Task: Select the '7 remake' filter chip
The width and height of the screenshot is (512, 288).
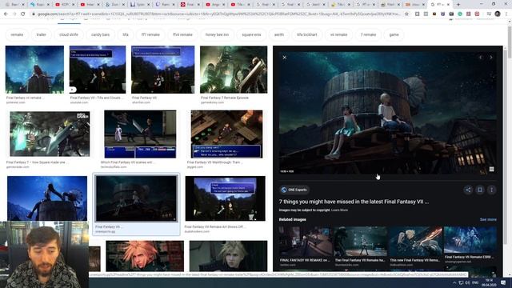Action: coord(368,34)
